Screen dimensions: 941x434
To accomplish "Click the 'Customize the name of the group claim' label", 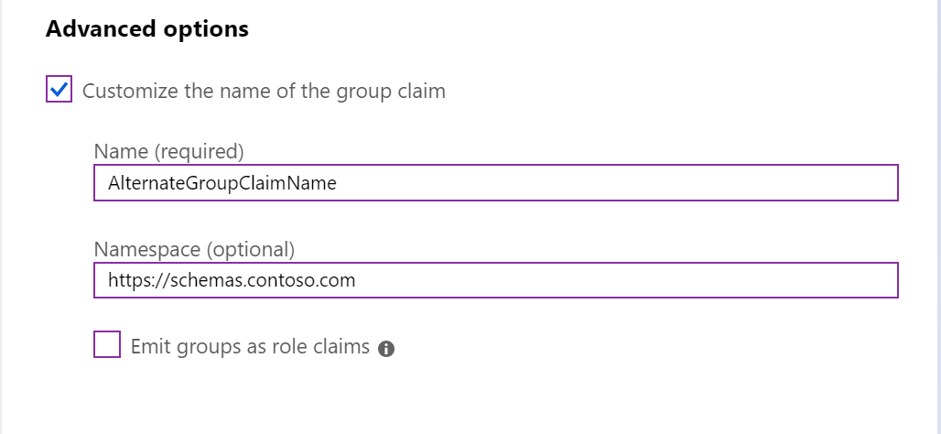I will pyautogui.click(x=264, y=91).
